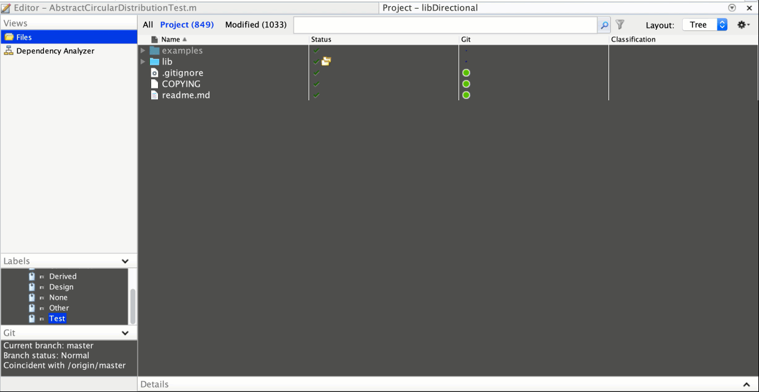Click the search magnifier icon
This screenshot has height=392, width=759.
[604, 25]
